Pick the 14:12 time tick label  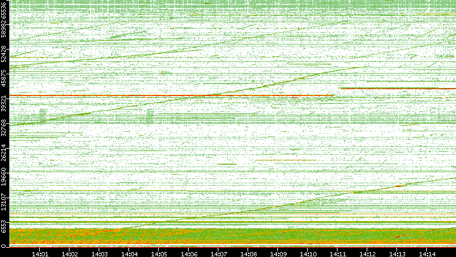tap(367, 254)
